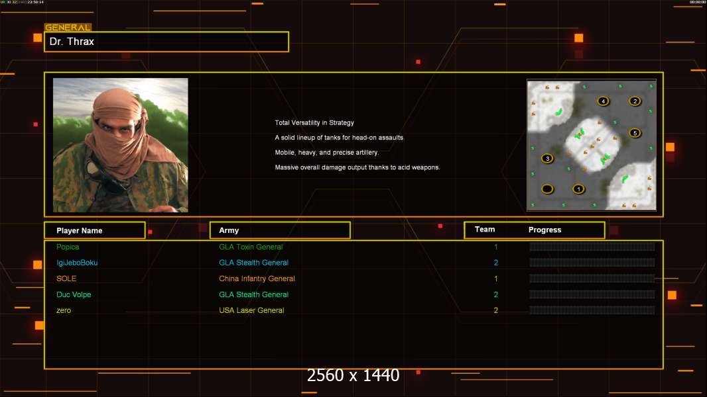Click the GENERAL label above the name
Screen dimensions: 707x397
coord(68,27)
